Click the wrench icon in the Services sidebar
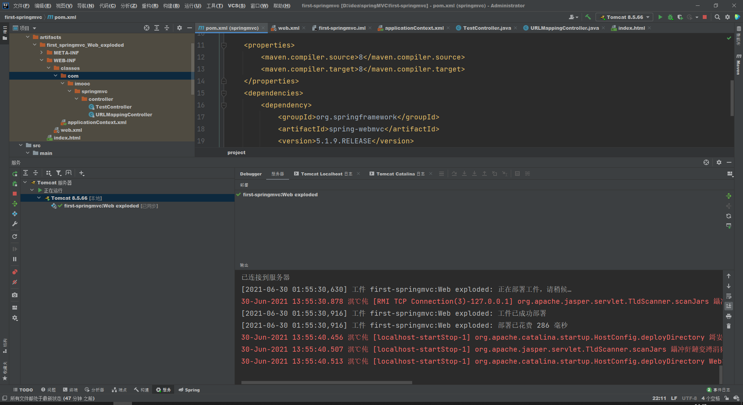 point(15,224)
